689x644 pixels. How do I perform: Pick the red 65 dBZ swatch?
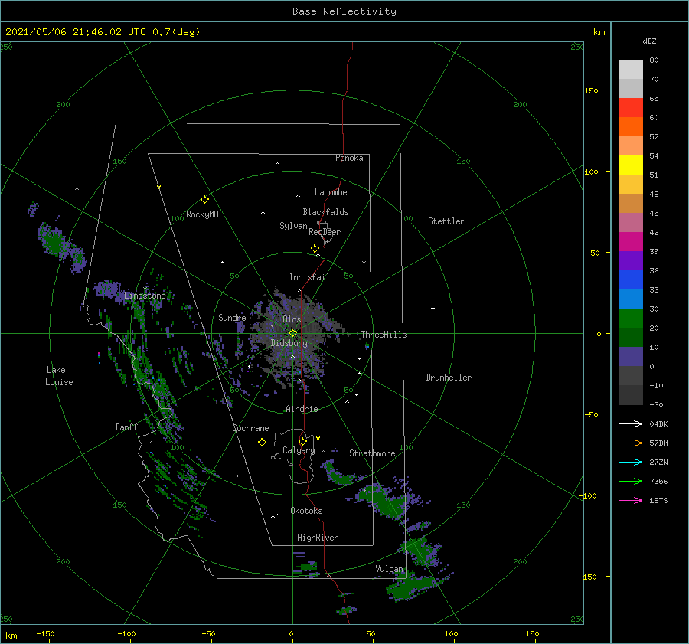[631, 107]
